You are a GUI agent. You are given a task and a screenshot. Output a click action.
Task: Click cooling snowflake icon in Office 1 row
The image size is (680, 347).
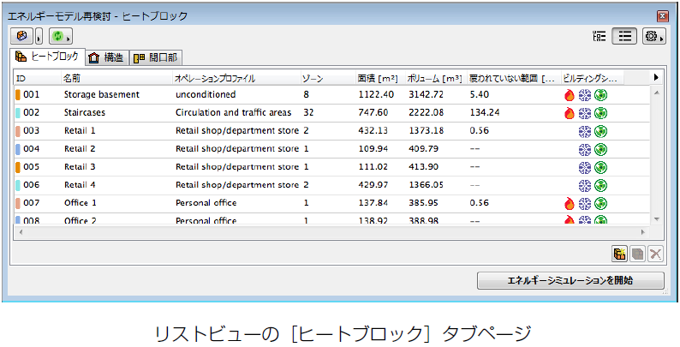pyautogui.click(x=585, y=203)
